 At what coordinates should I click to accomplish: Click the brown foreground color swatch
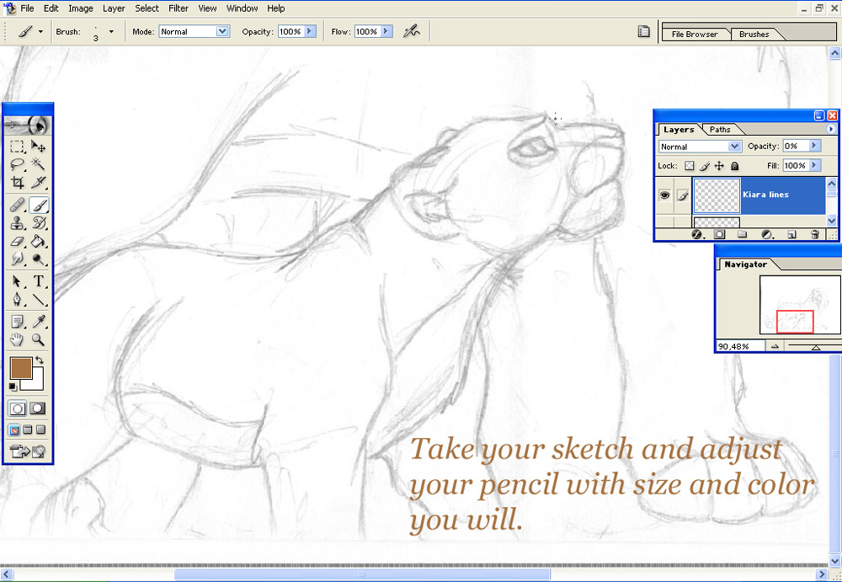pos(21,368)
